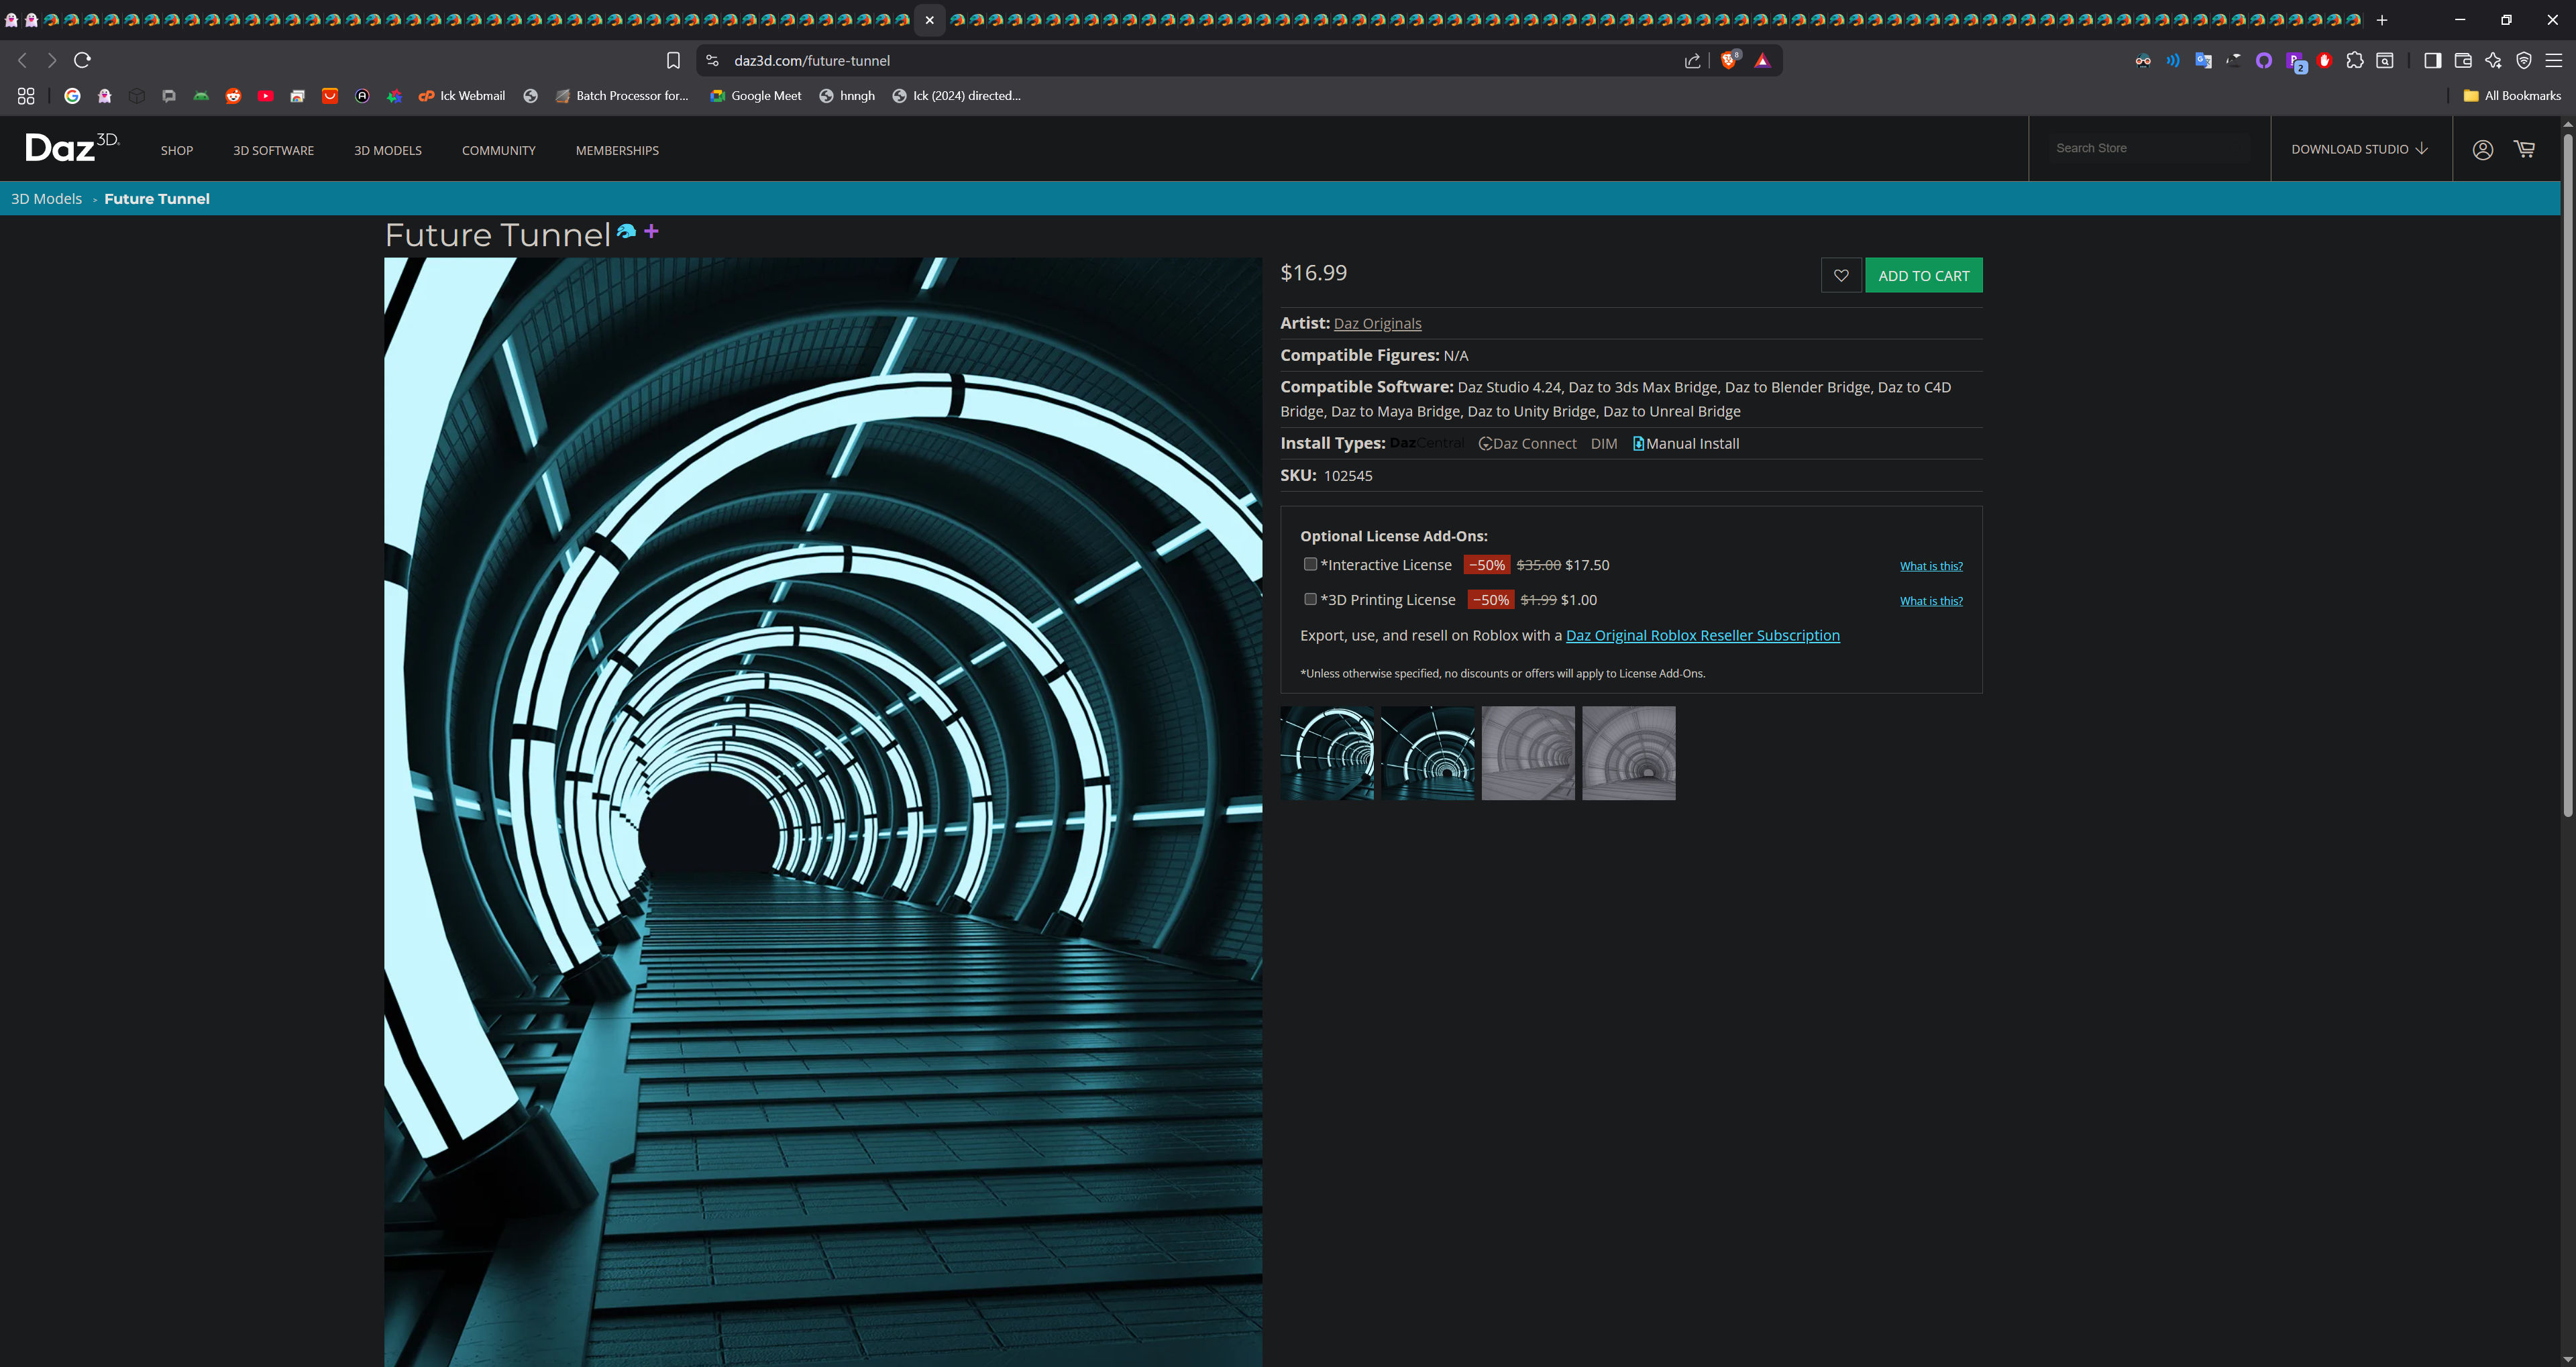Open Brave Rewards triangle icon
2576x1367 pixels.
coord(1762,61)
